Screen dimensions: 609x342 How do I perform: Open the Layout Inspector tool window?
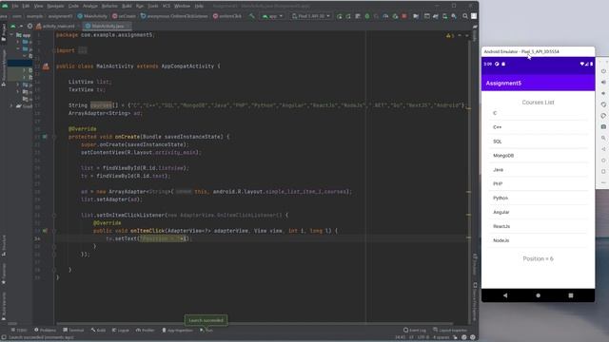click(450, 330)
